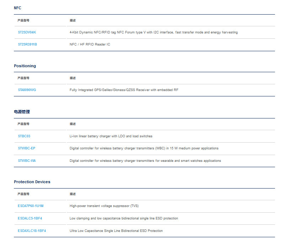Click the 15 W medium power applications description
Viewport: 291px width, 244px height.
[x=144, y=148]
